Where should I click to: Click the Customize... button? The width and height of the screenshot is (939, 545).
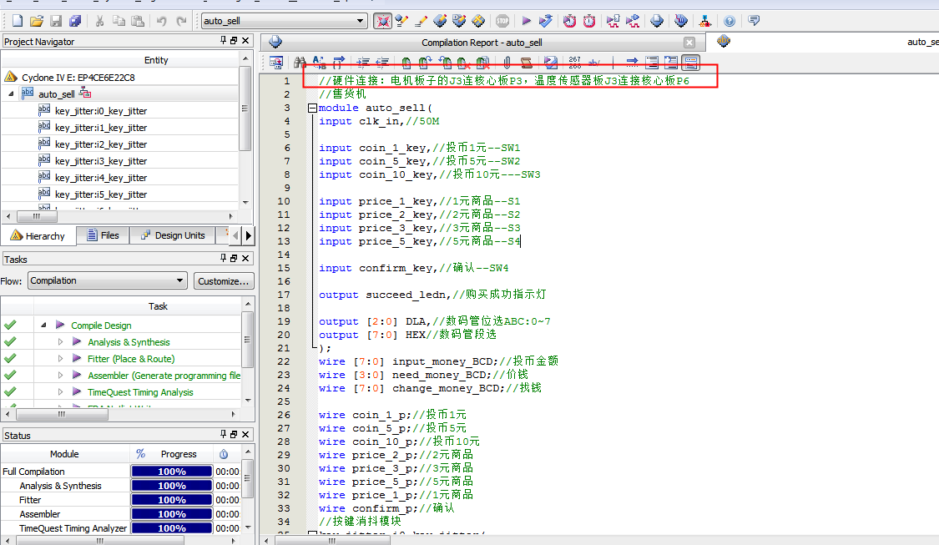click(x=224, y=281)
